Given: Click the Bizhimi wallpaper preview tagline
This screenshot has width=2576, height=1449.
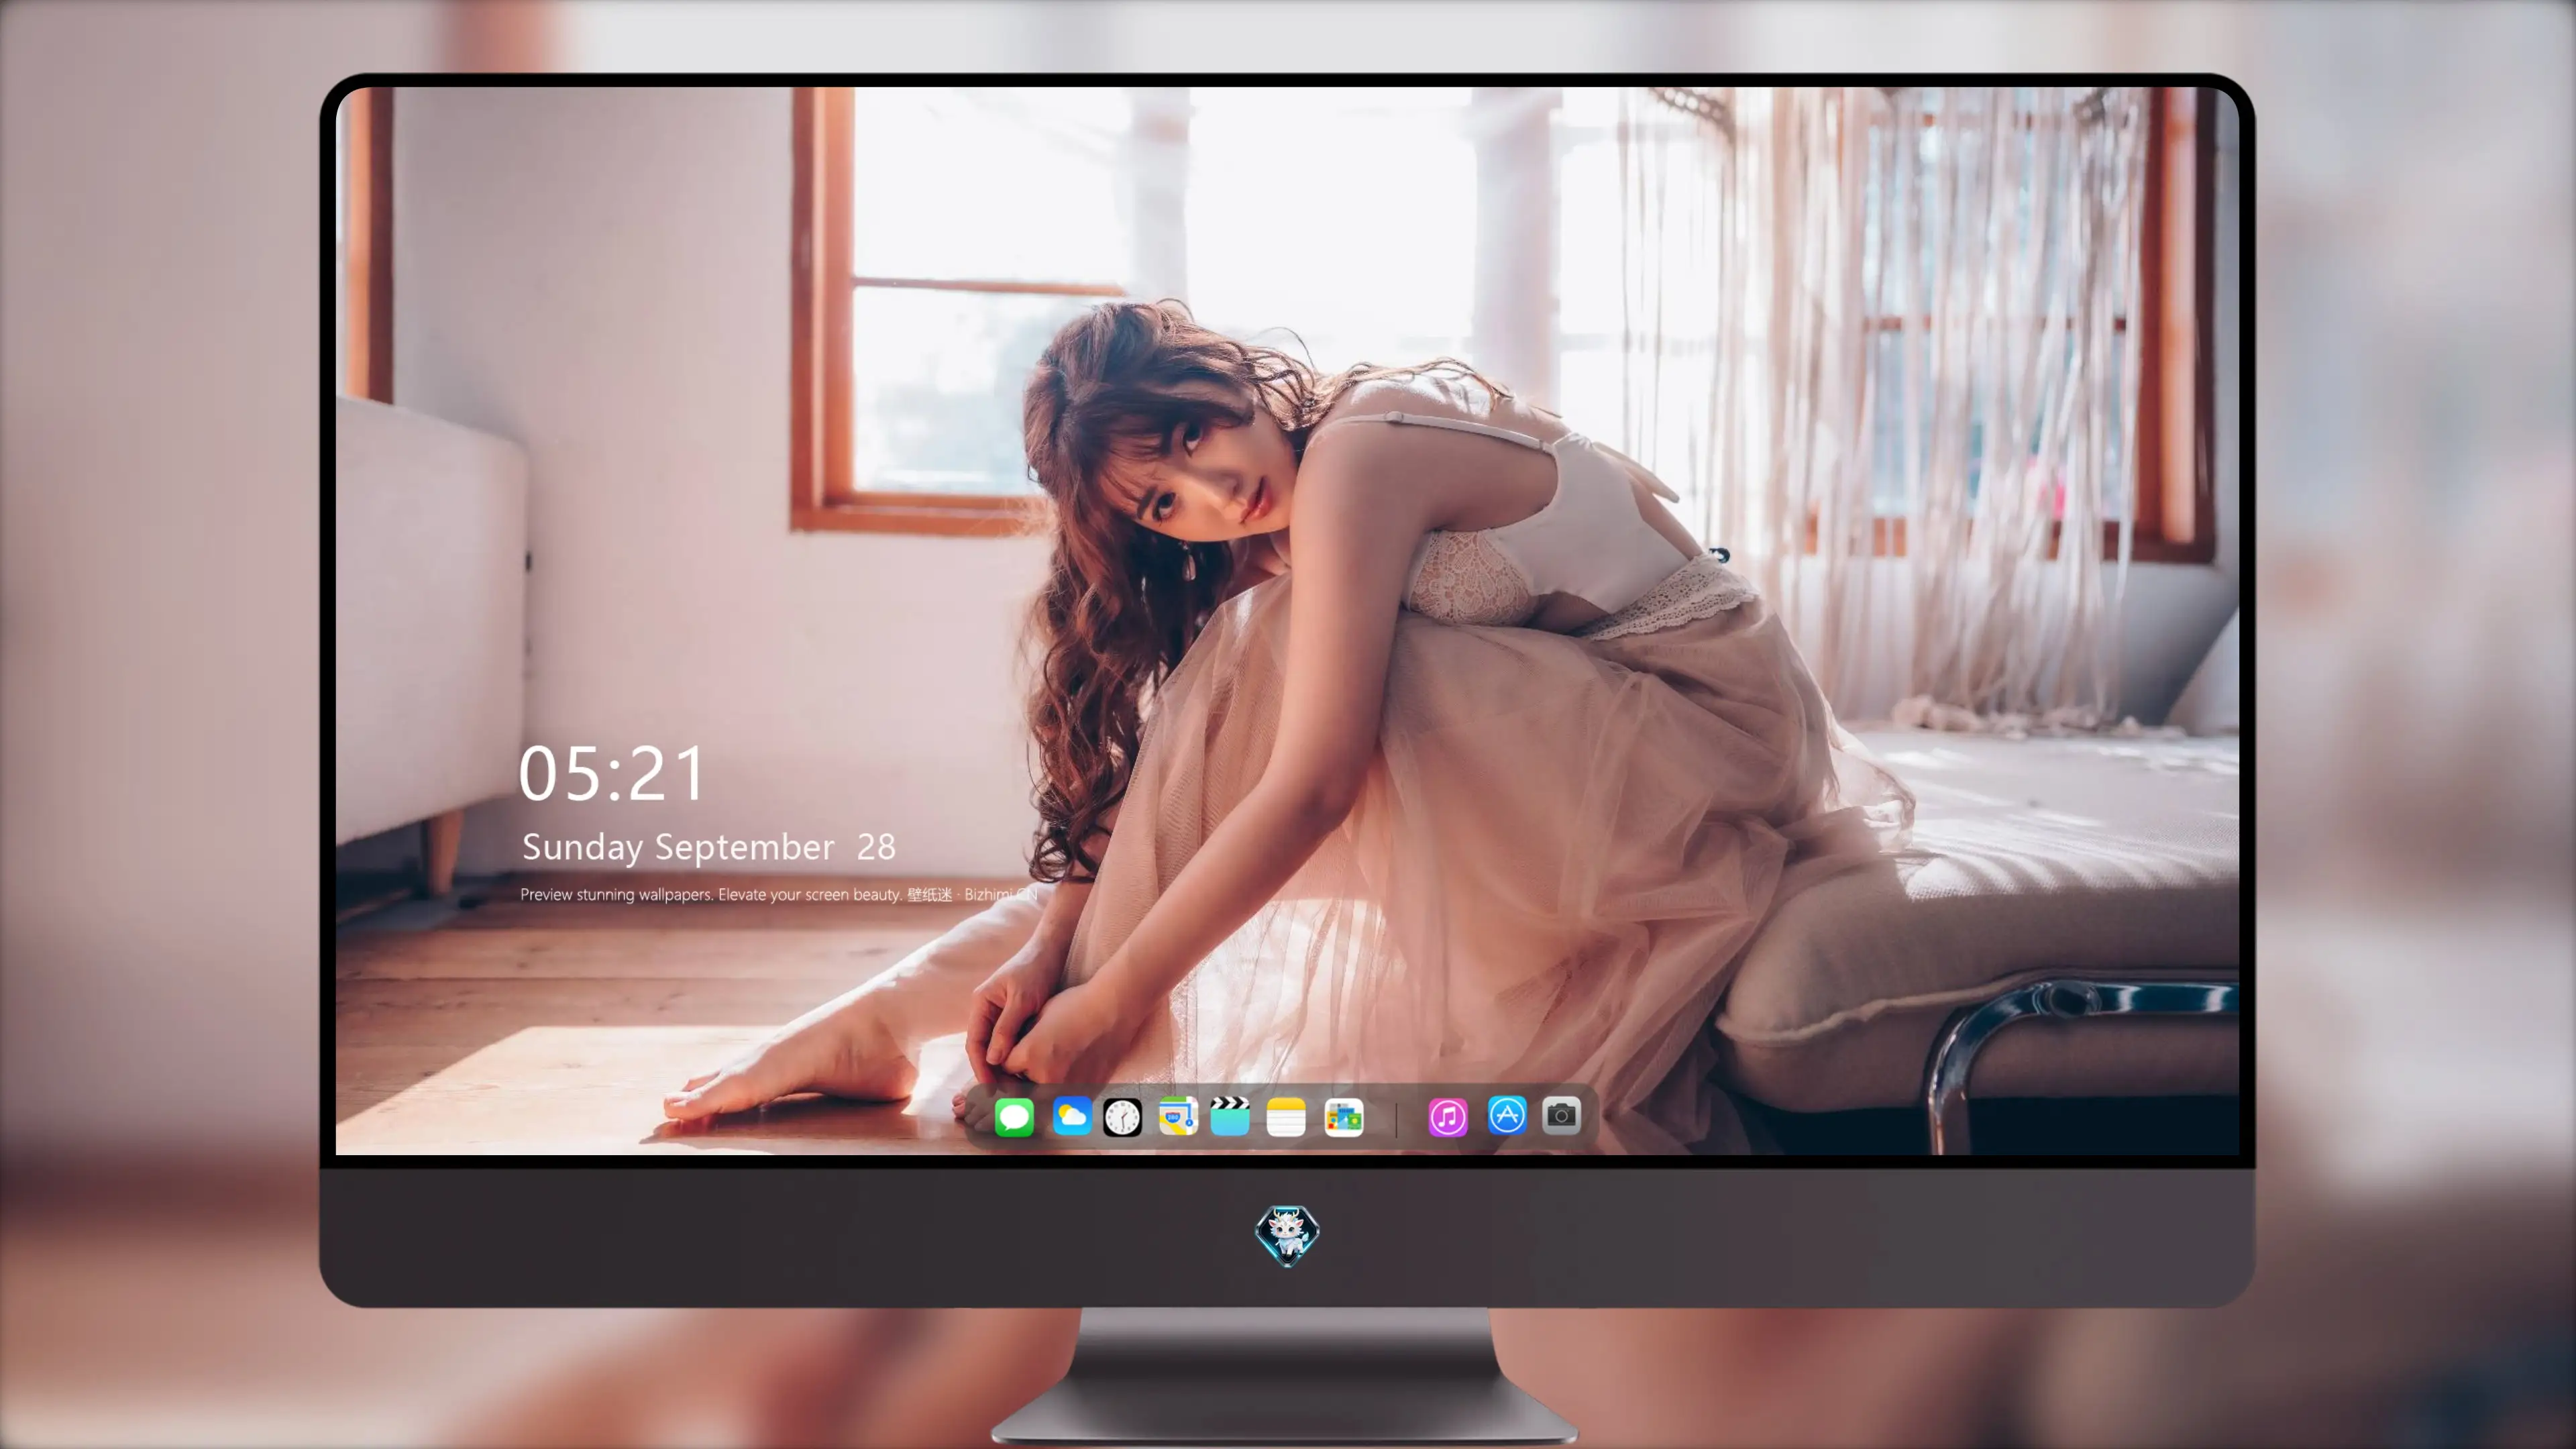Looking at the screenshot, I should pyautogui.click(x=778, y=894).
